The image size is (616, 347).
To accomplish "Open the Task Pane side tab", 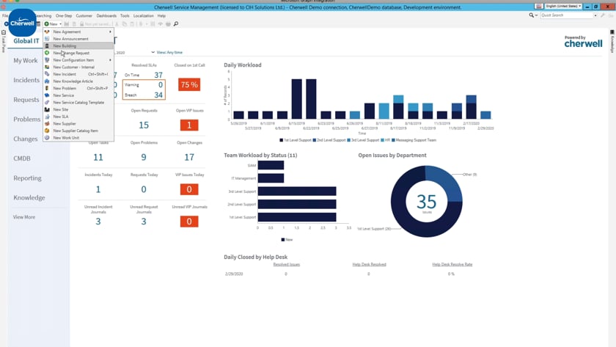I will 4,42.
